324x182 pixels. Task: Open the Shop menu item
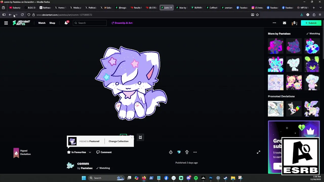tap(52, 23)
